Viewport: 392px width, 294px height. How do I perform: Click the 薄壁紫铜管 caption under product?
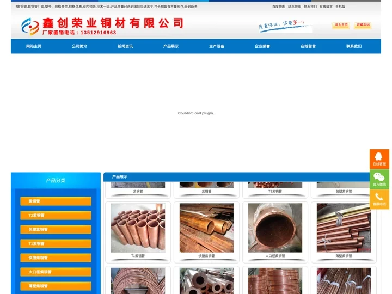(x=344, y=256)
